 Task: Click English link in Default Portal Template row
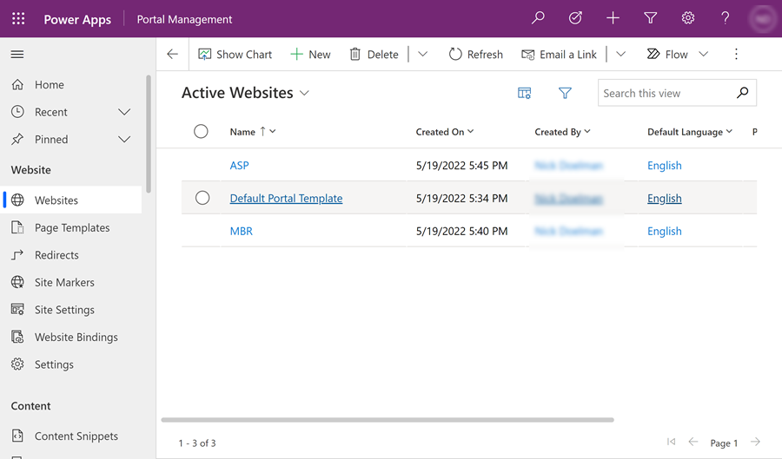(665, 198)
